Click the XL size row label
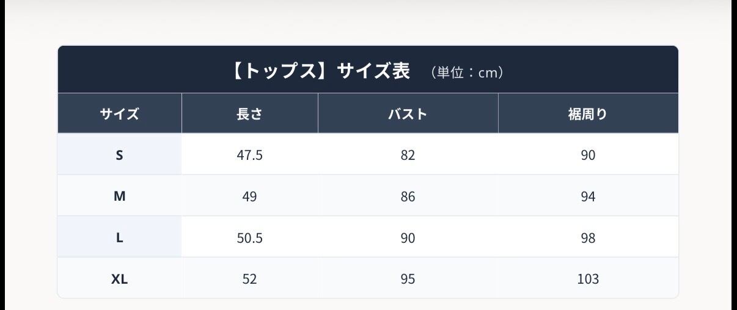The width and height of the screenshot is (737, 310). point(120,279)
